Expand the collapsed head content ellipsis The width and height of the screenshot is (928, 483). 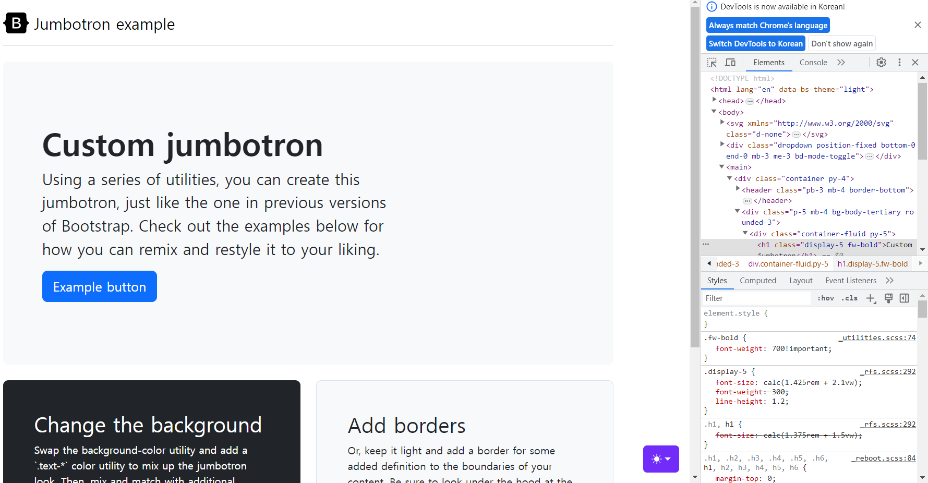(x=750, y=101)
